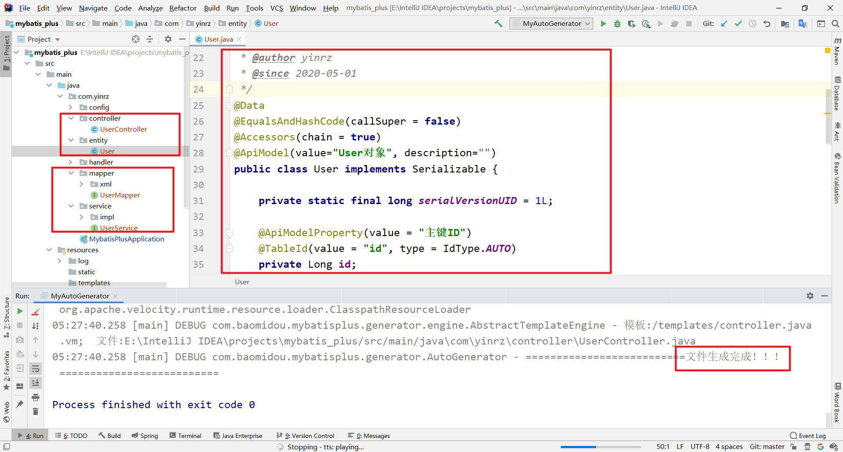This screenshot has height=452, width=843.
Task: Commit changes with the green checkmark icon
Action: 739,24
